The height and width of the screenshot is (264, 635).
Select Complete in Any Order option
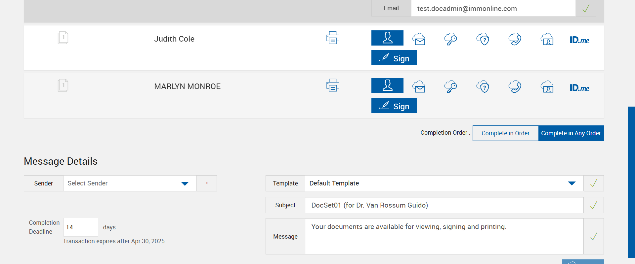coord(571,133)
